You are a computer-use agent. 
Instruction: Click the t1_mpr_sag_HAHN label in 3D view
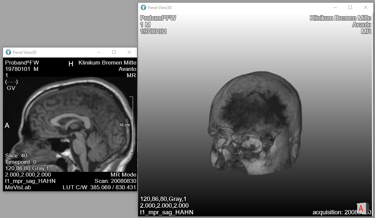[x=167, y=212]
